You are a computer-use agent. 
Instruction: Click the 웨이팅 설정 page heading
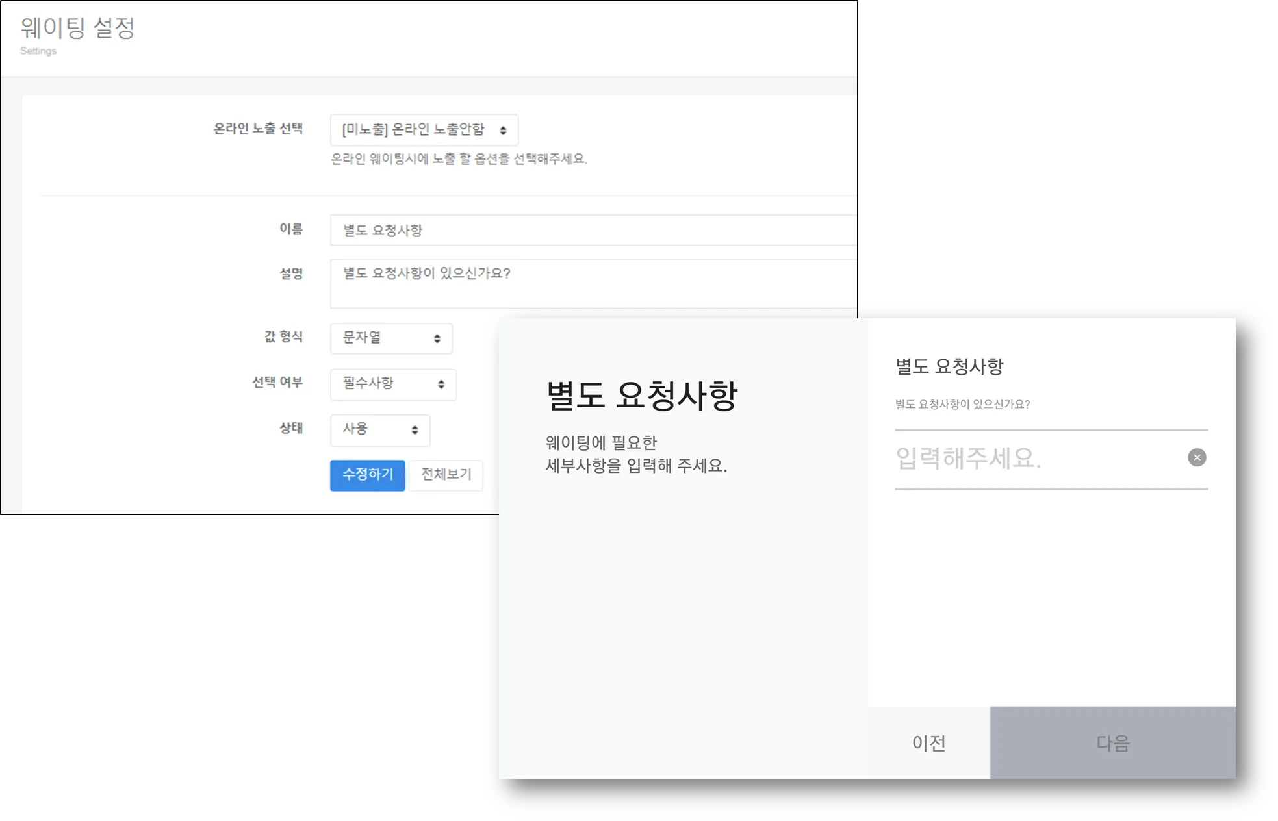point(78,28)
